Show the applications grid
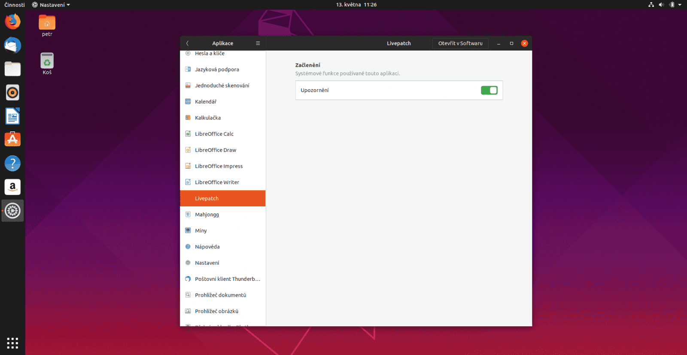Image resolution: width=687 pixels, height=355 pixels. tap(12, 343)
